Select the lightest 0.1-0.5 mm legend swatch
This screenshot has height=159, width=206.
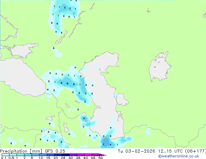point(6,155)
